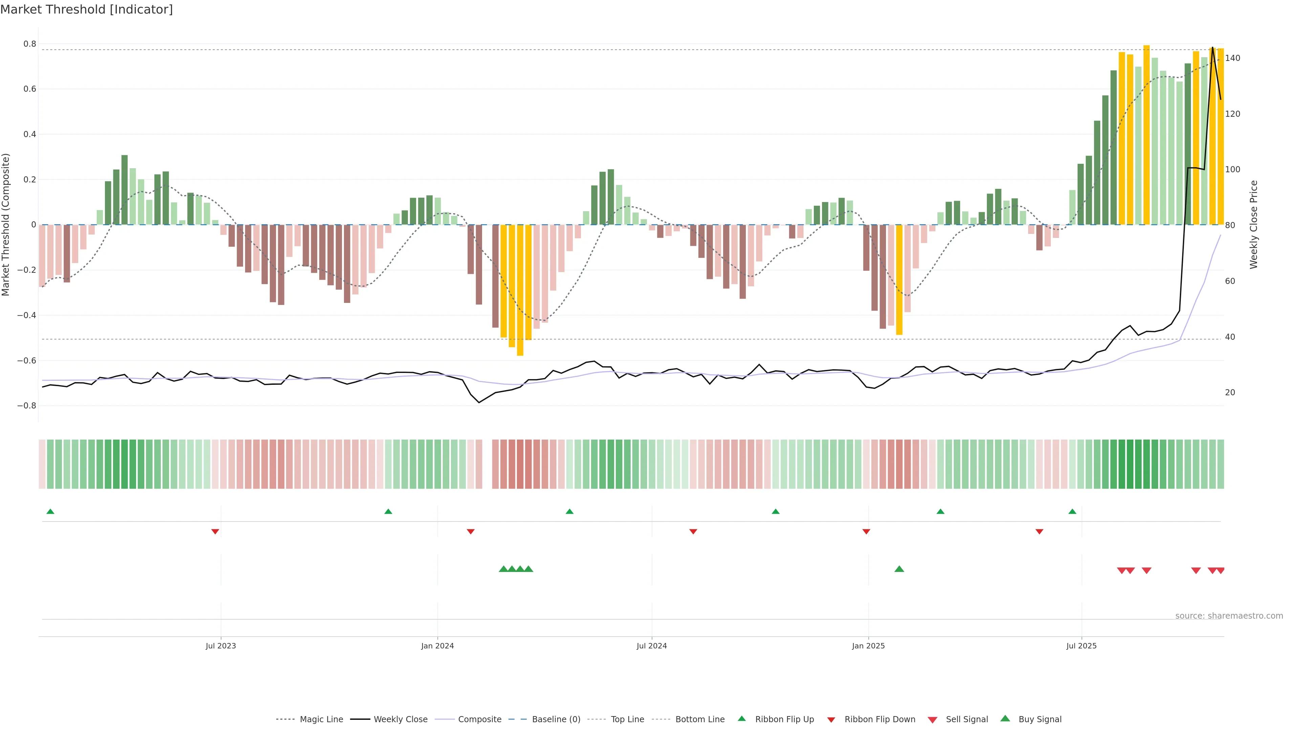Open the sharemaestro.com source link
This screenshot has height=731, width=1300.
click(x=1229, y=616)
